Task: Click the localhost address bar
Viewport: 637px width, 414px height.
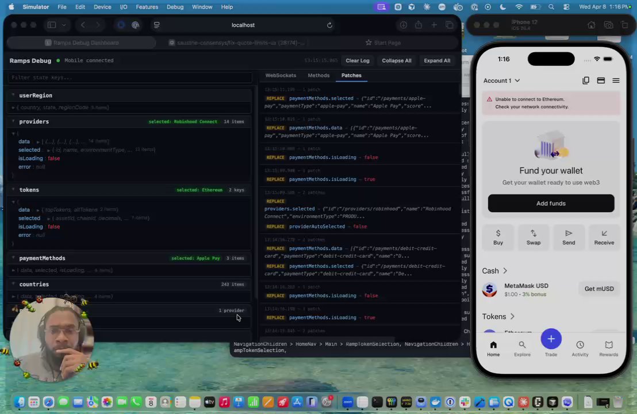Action: [x=243, y=25]
